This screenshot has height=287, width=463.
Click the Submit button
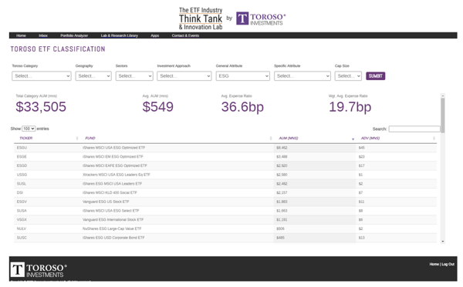pos(375,76)
